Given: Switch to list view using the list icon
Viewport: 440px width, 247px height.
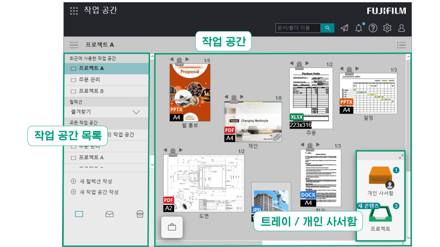Looking at the screenshot, I should click(x=401, y=45).
